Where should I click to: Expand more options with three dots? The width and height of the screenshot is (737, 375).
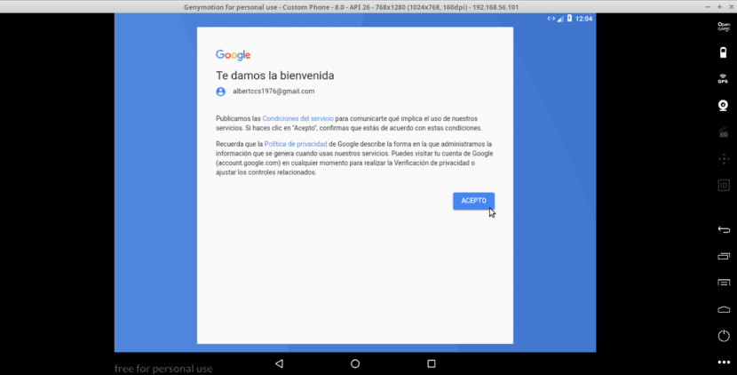coord(723,363)
